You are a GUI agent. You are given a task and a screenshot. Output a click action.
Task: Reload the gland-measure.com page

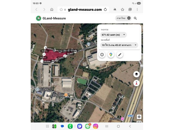click(x=105, y=9)
